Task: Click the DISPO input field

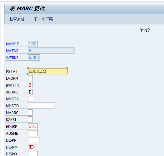Action: pyautogui.click(x=33, y=153)
